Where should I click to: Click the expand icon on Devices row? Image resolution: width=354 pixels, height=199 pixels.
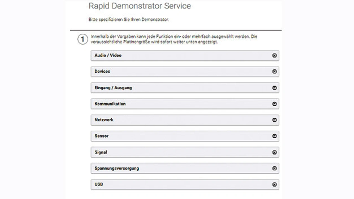tap(274, 71)
